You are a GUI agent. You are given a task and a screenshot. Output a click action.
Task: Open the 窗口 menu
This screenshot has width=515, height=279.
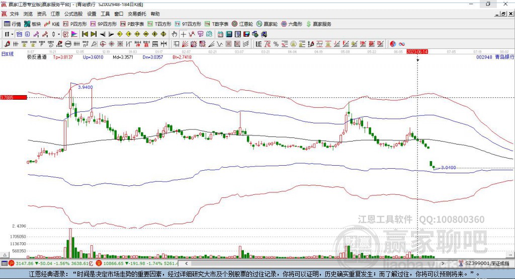pos(119,14)
